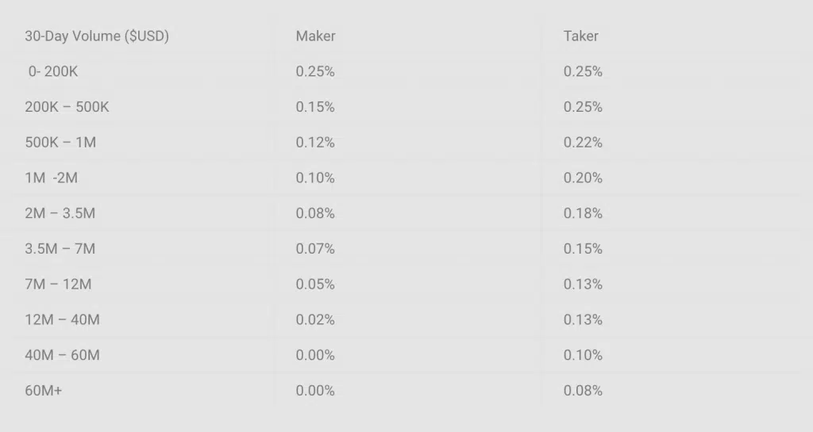Click the 0.12% maker fee cell
The image size is (813, 432).
tap(315, 142)
